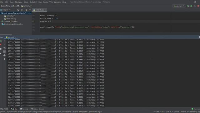Open the VCS menu
The image size is (200, 113).
pos(51,2)
